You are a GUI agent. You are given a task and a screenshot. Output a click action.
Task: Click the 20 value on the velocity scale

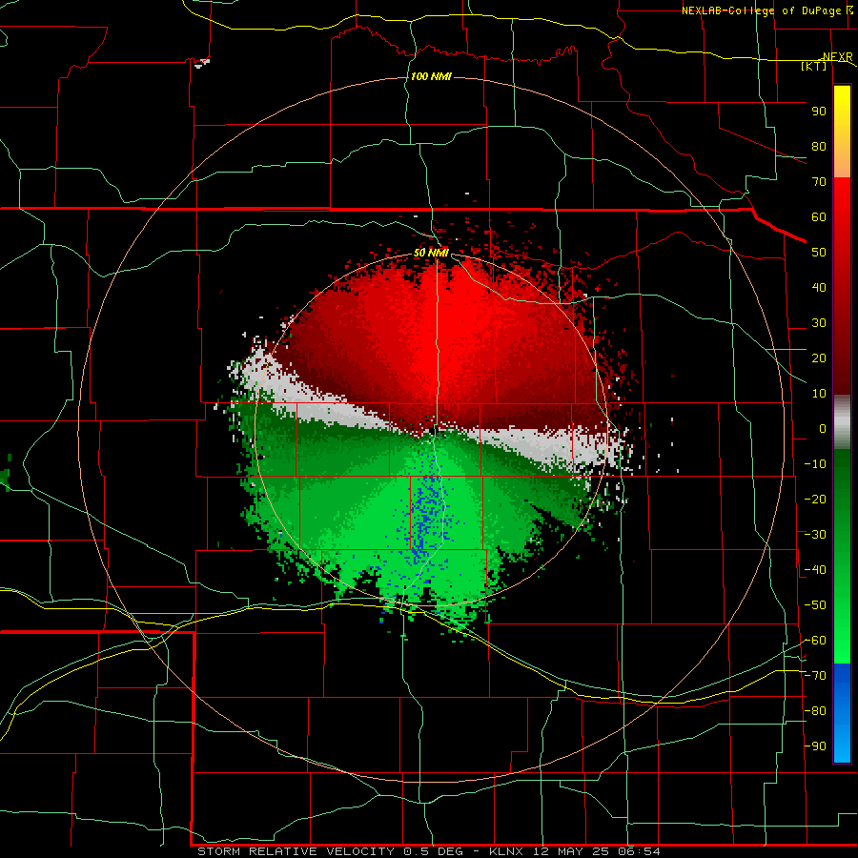tap(819, 358)
